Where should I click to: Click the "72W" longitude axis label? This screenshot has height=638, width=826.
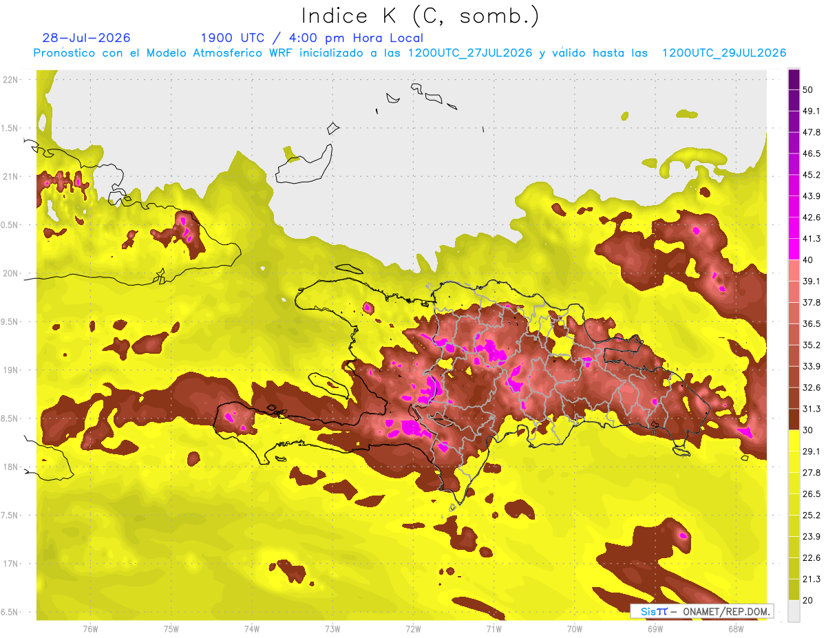coord(413,628)
